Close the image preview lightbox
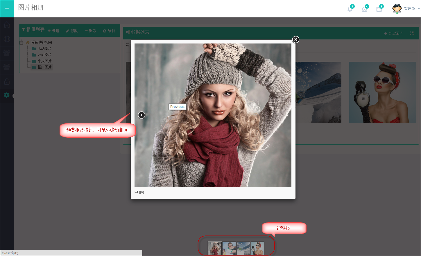This screenshot has width=421, height=256. (x=295, y=39)
